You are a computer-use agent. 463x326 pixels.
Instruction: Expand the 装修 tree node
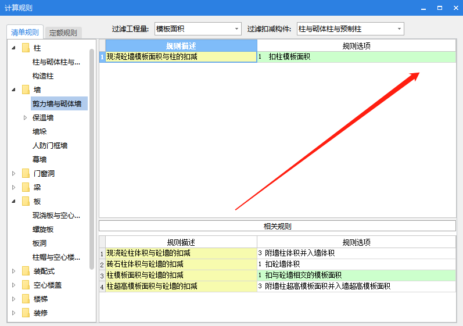point(13,313)
